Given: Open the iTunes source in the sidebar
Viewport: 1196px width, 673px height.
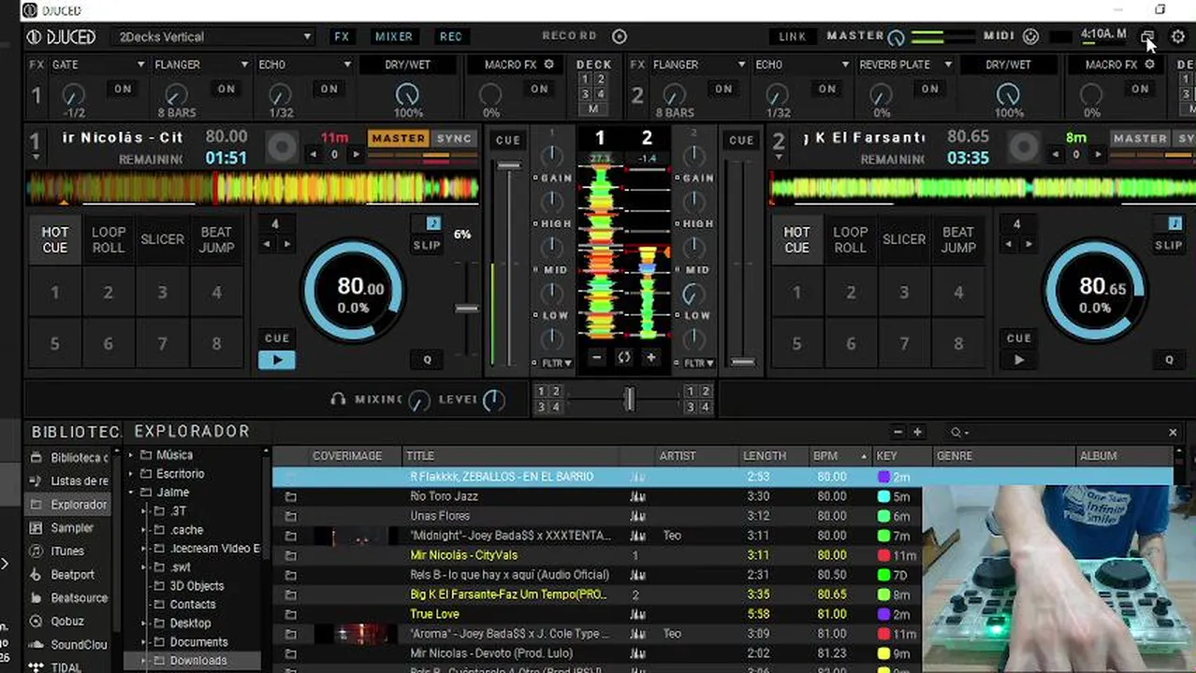Looking at the screenshot, I should [x=69, y=551].
